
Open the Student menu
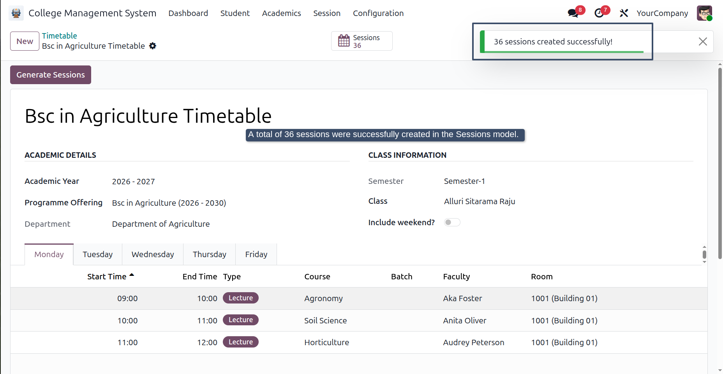pyautogui.click(x=235, y=13)
